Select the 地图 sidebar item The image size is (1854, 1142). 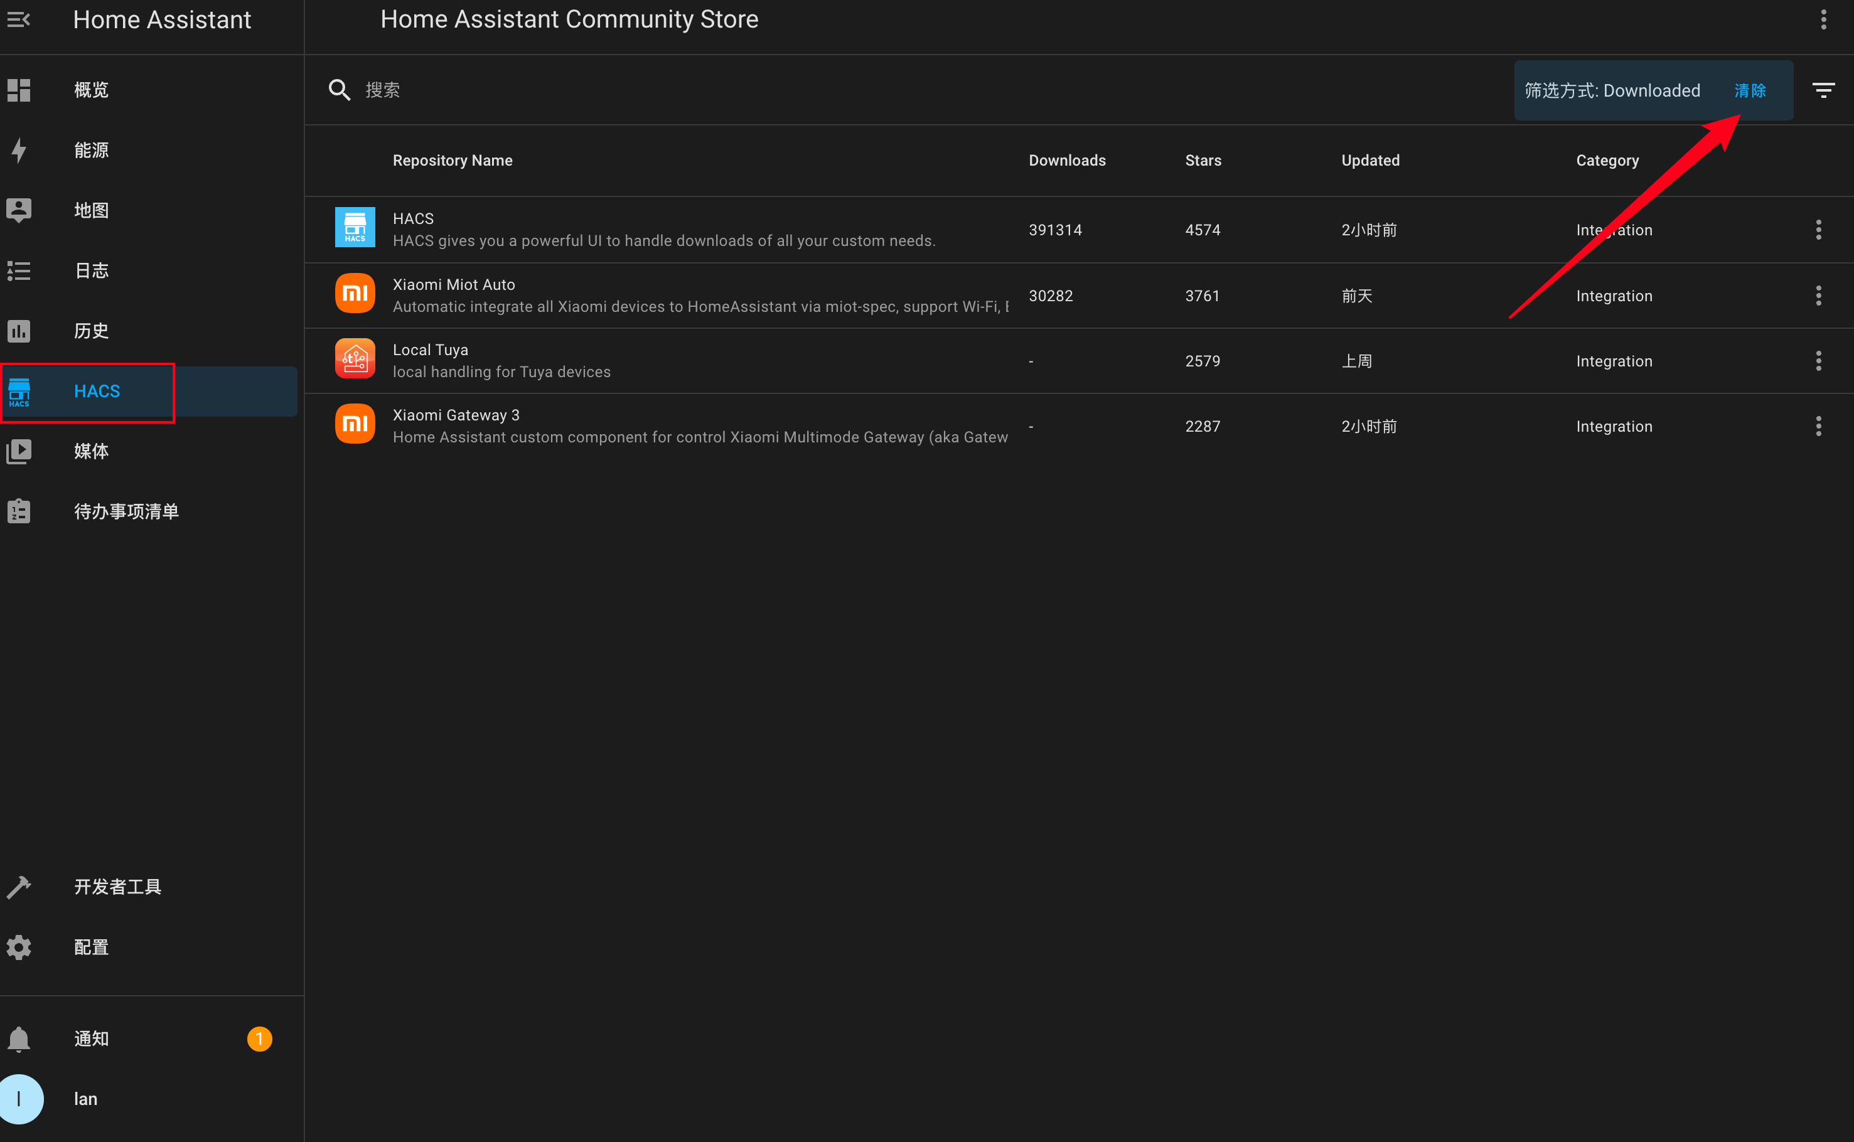[149, 210]
